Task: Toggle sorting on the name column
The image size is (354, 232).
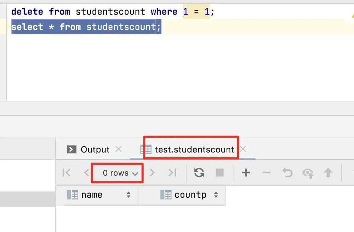Action: tap(128, 195)
